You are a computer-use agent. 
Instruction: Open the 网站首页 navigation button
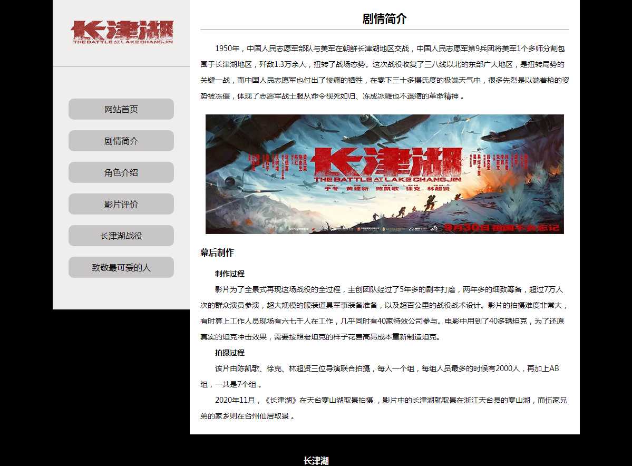coord(121,109)
